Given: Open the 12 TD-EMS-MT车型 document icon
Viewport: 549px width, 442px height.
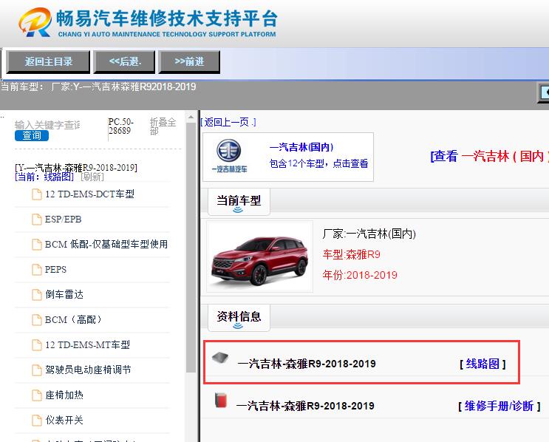Looking at the screenshot, I should tap(37, 345).
